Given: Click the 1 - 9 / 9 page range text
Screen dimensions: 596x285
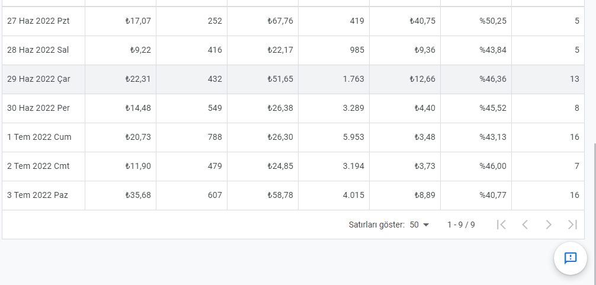Looking at the screenshot, I should click(x=461, y=225).
